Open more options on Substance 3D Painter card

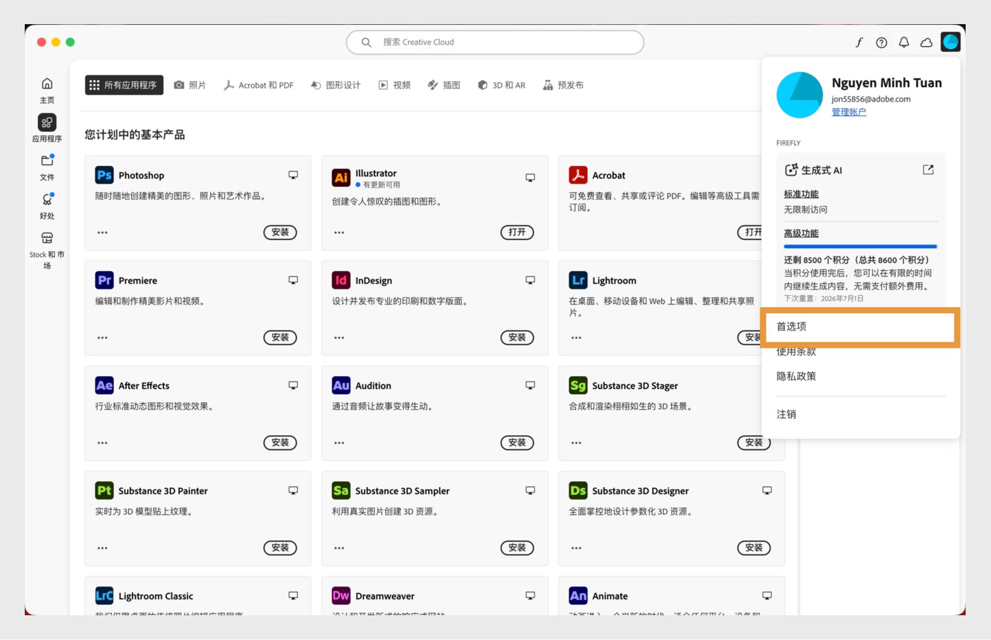(x=103, y=548)
